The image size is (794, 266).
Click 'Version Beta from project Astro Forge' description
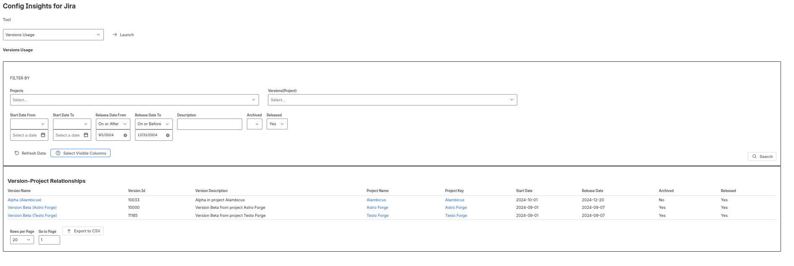pos(230,208)
